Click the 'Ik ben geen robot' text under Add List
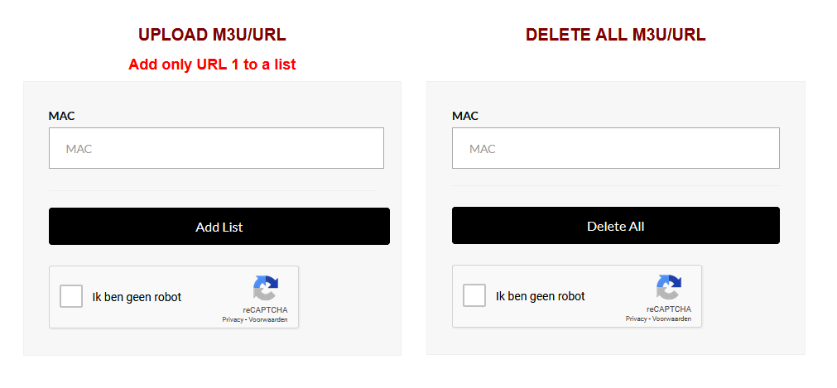837x388 pixels. click(137, 297)
